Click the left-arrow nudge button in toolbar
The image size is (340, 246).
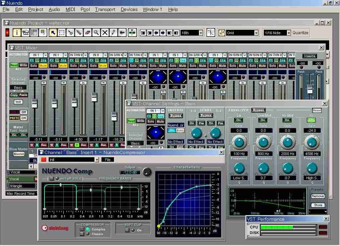point(156,33)
